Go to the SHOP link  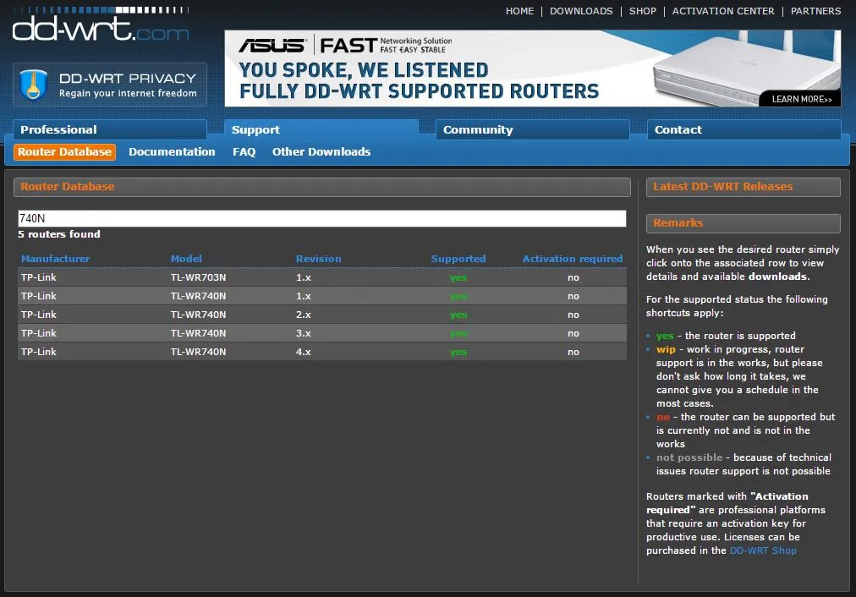pyautogui.click(x=642, y=11)
